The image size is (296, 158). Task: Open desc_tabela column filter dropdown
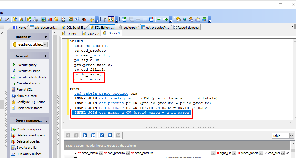(101, 153)
